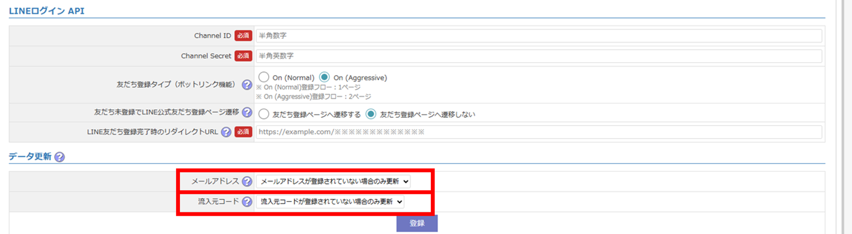Open the メールアドレス update dropdown

(333, 181)
